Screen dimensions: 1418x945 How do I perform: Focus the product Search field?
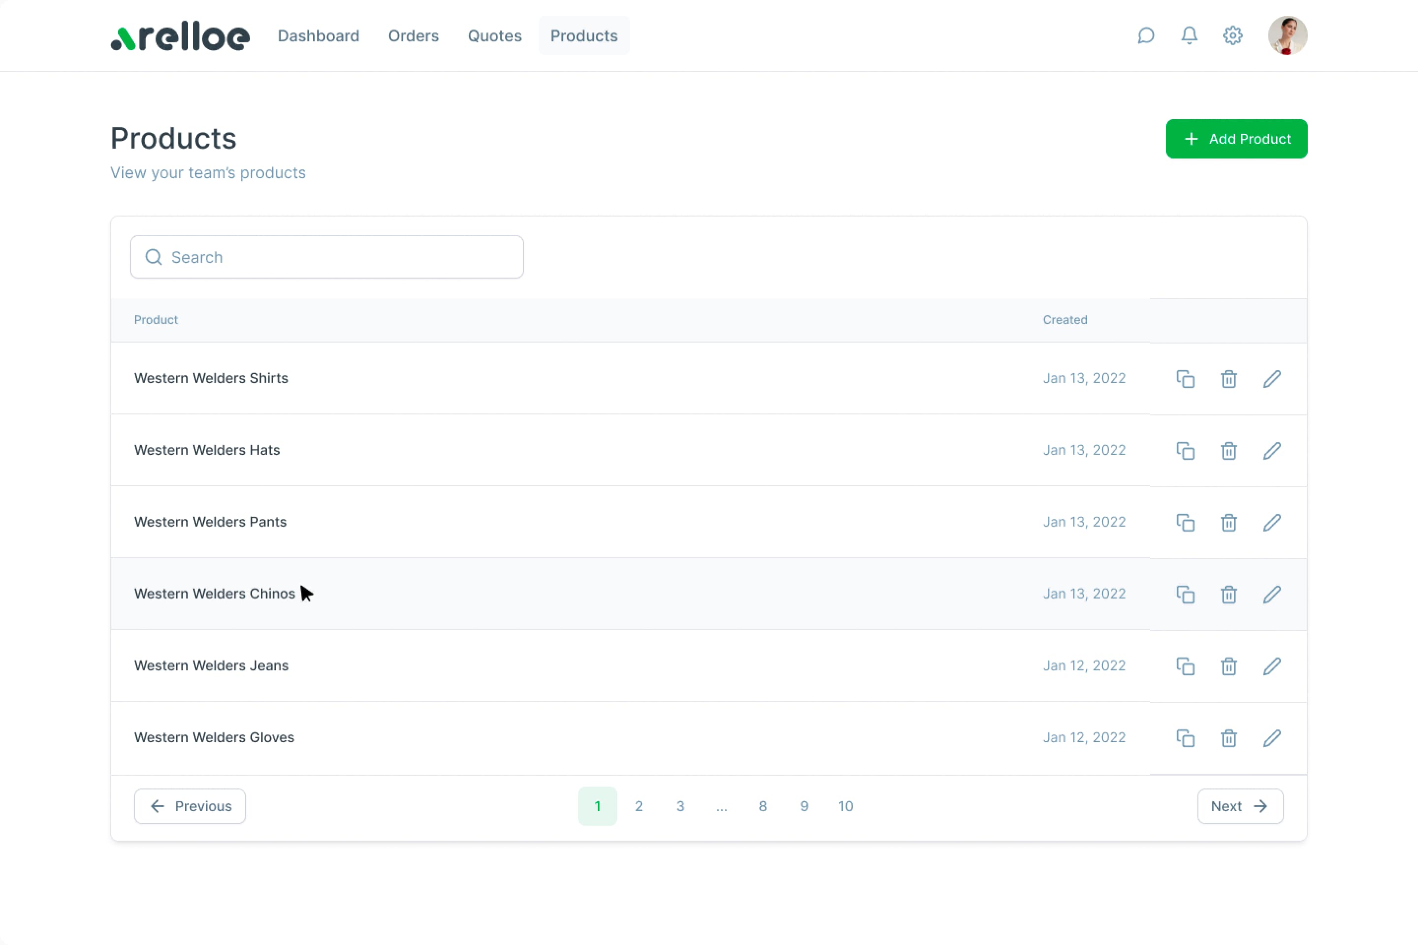[327, 257]
